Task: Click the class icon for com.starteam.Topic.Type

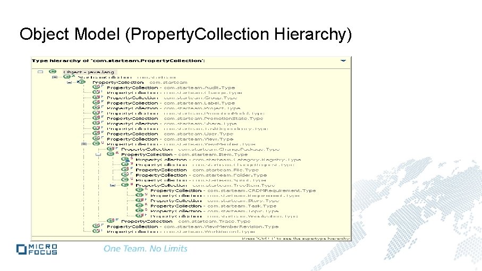Action: click(x=140, y=211)
